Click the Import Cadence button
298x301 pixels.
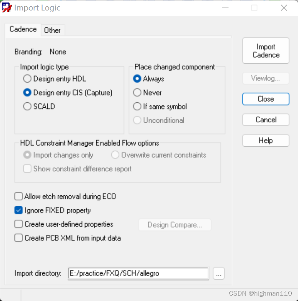pos(266,51)
